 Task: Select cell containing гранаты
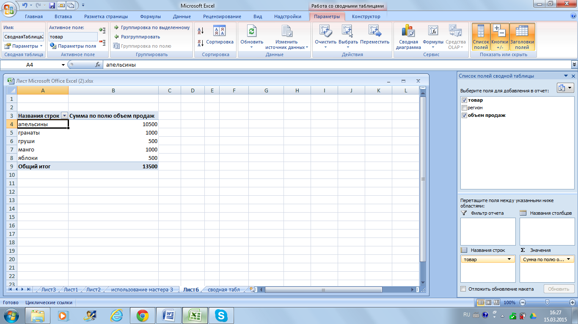pos(43,132)
